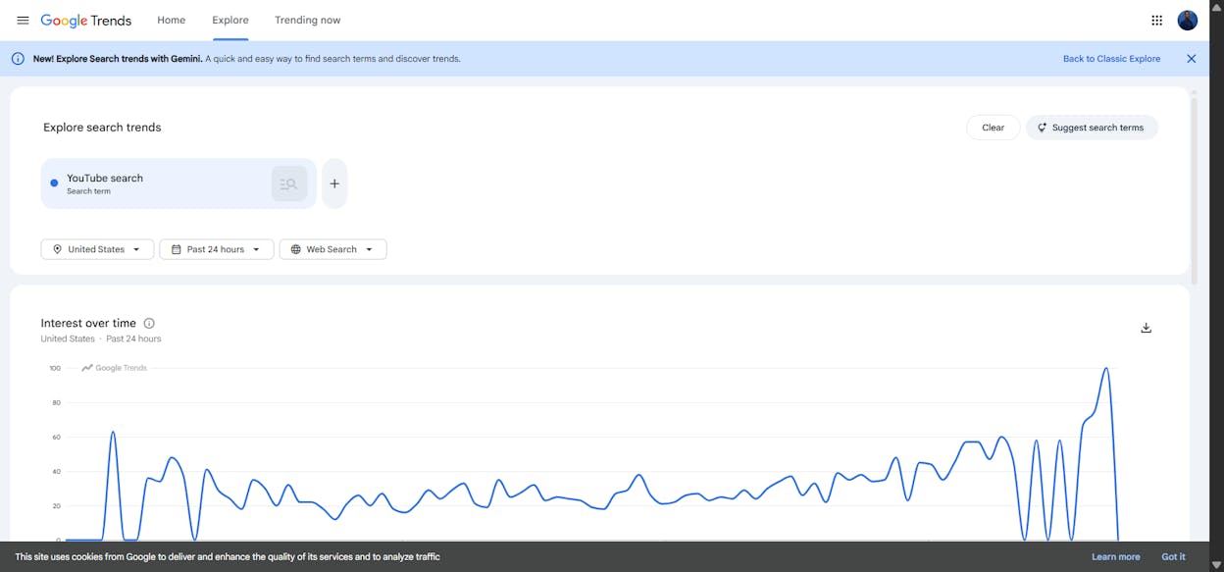Accept cookies with Got it

1174,556
